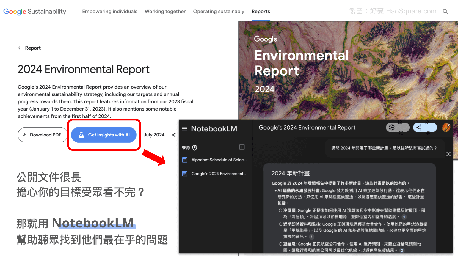Image resolution: width=458 pixels, height=258 pixels.
Task: Click the share icon next to July 2024
Action: 174,135
